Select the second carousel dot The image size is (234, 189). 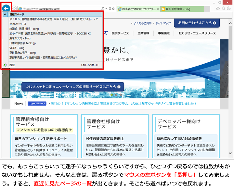(116, 95)
